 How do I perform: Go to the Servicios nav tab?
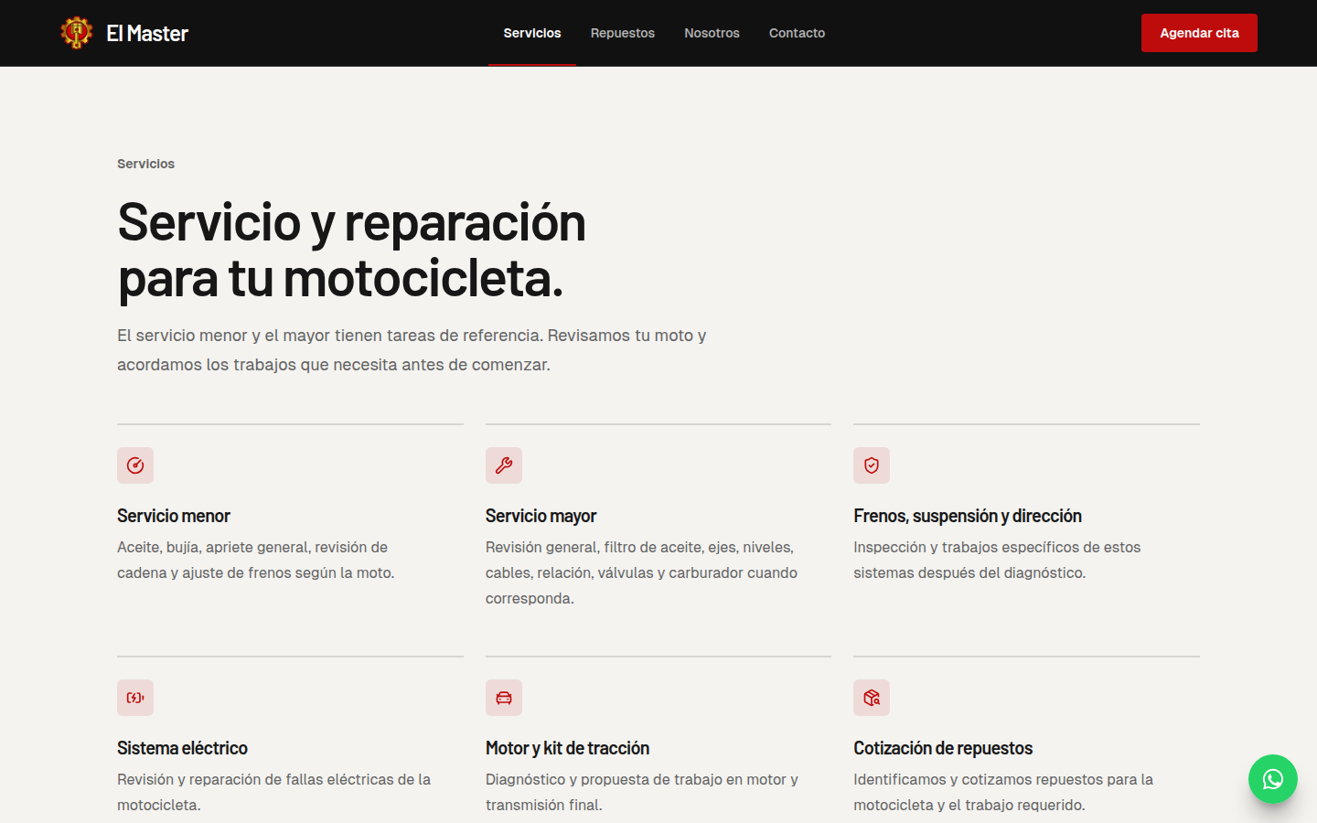pyautogui.click(x=532, y=33)
